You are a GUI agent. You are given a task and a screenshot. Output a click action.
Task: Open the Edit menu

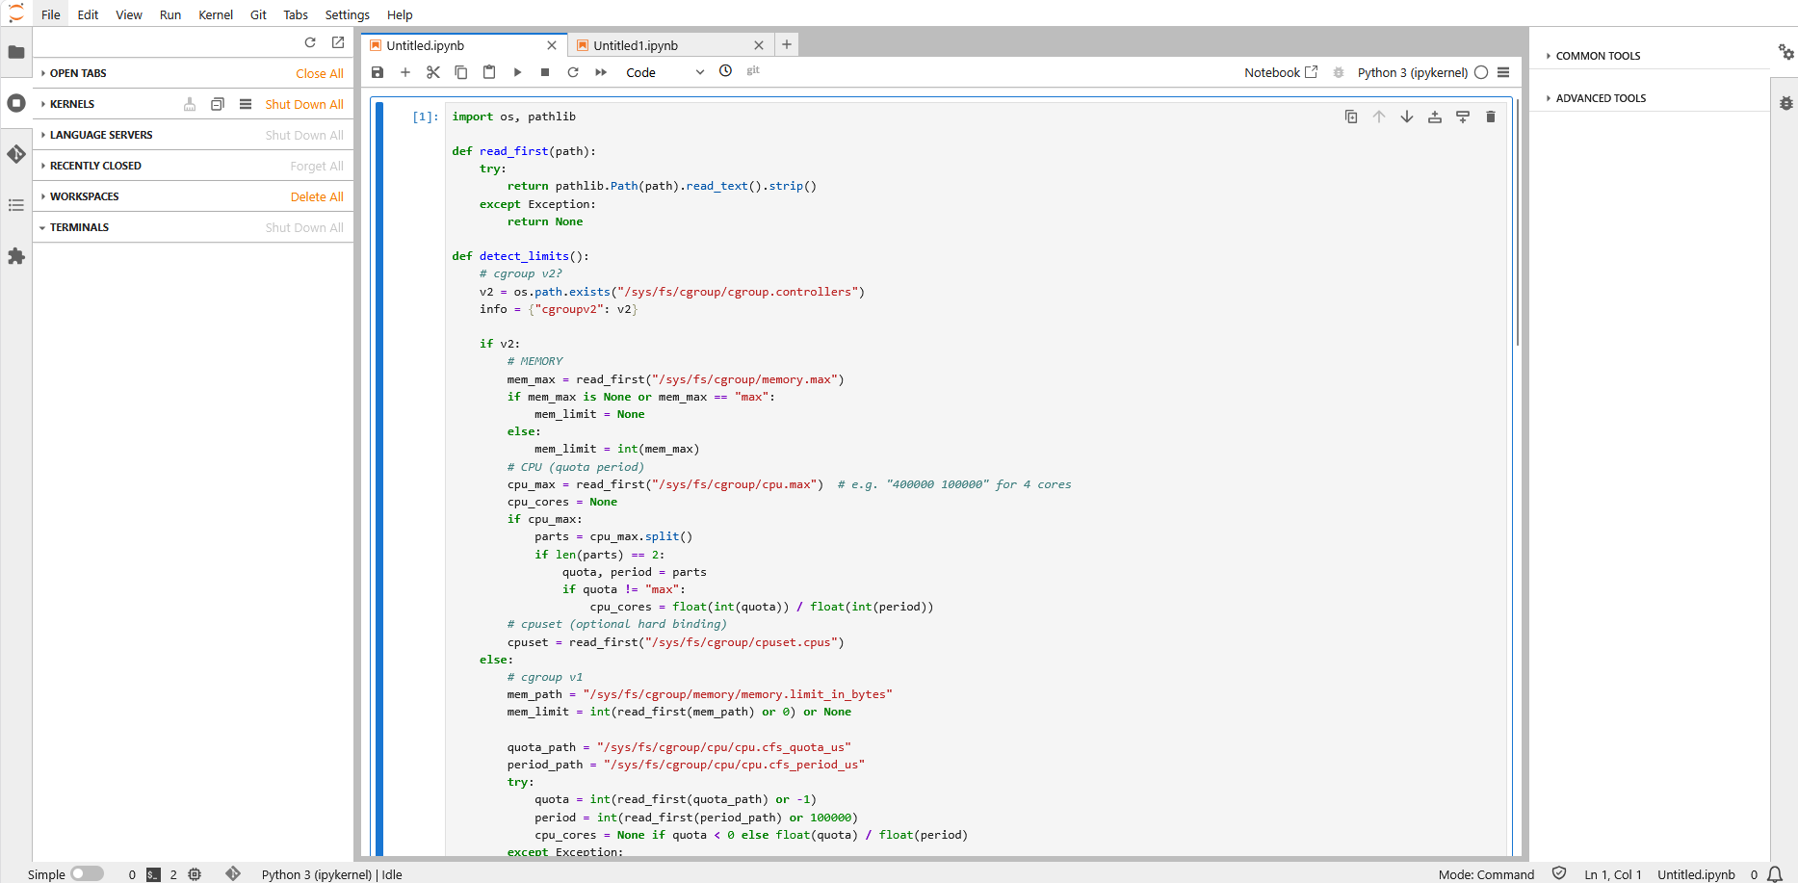click(88, 14)
